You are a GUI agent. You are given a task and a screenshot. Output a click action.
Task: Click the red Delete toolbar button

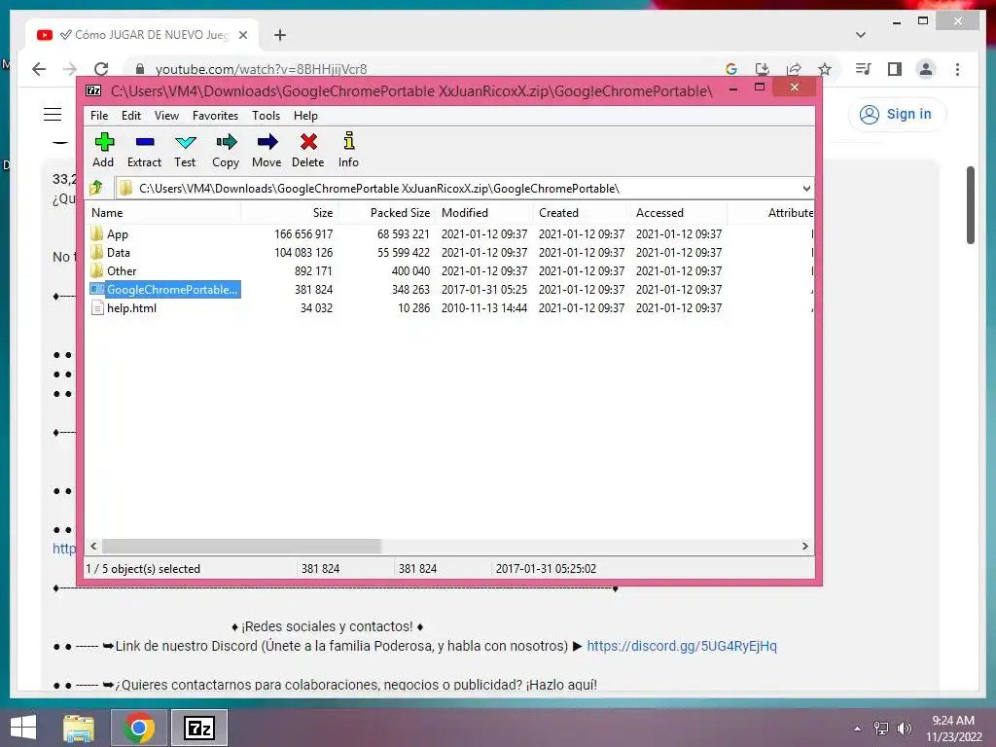click(308, 150)
